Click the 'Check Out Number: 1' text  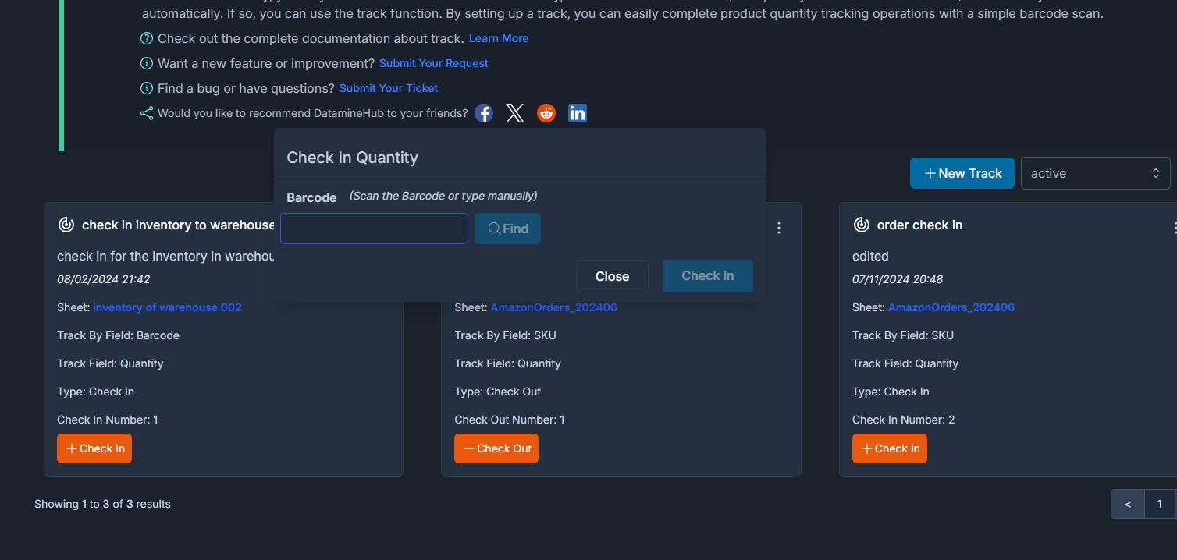[x=510, y=420]
